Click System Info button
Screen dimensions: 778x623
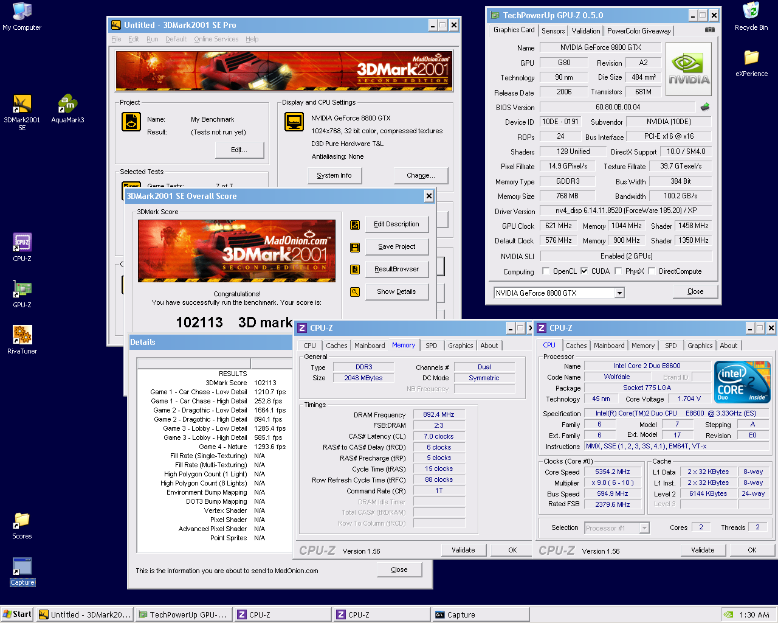coord(334,175)
